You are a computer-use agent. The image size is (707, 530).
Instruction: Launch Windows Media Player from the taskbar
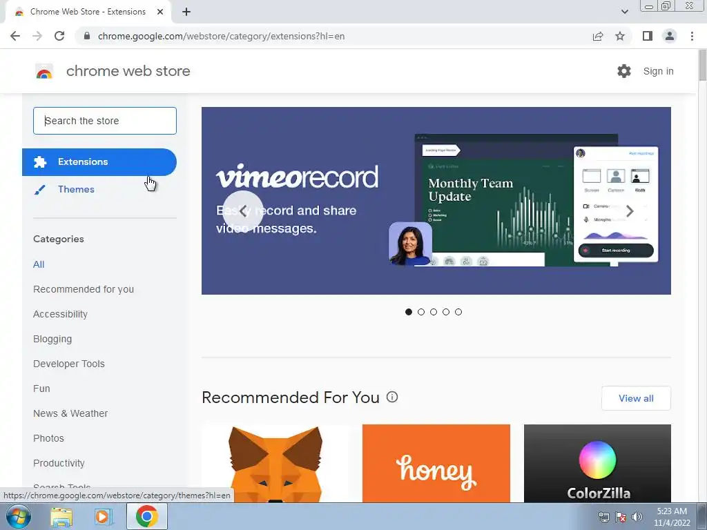pyautogui.click(x=104, y=517)
